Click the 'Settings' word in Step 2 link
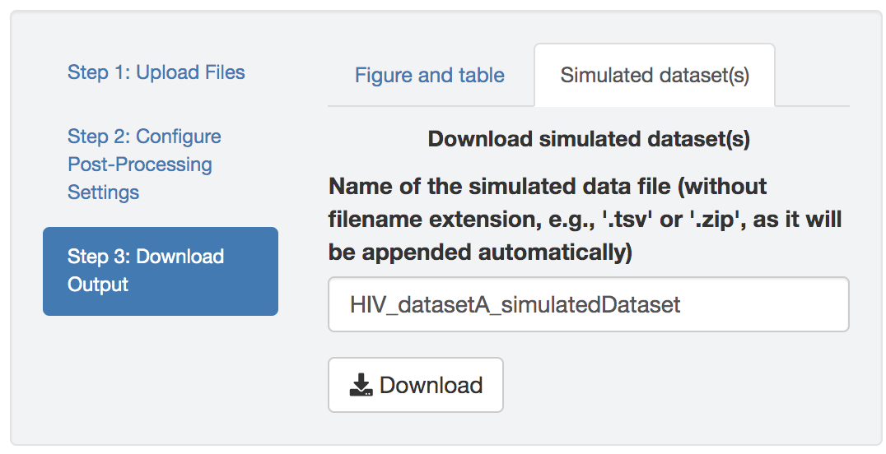The width and height of the screenshot is (886, 454). [104, 192]
